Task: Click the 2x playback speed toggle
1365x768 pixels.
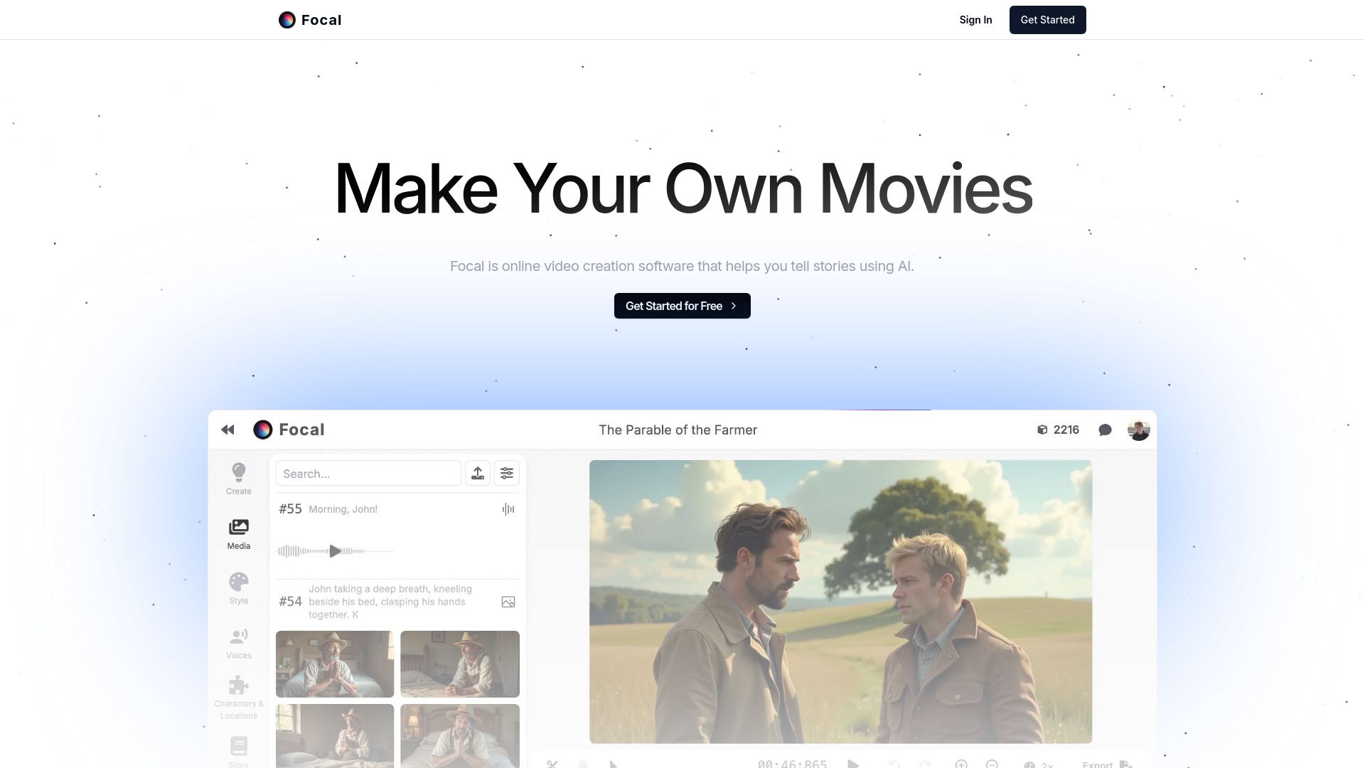Action: 1040,765
